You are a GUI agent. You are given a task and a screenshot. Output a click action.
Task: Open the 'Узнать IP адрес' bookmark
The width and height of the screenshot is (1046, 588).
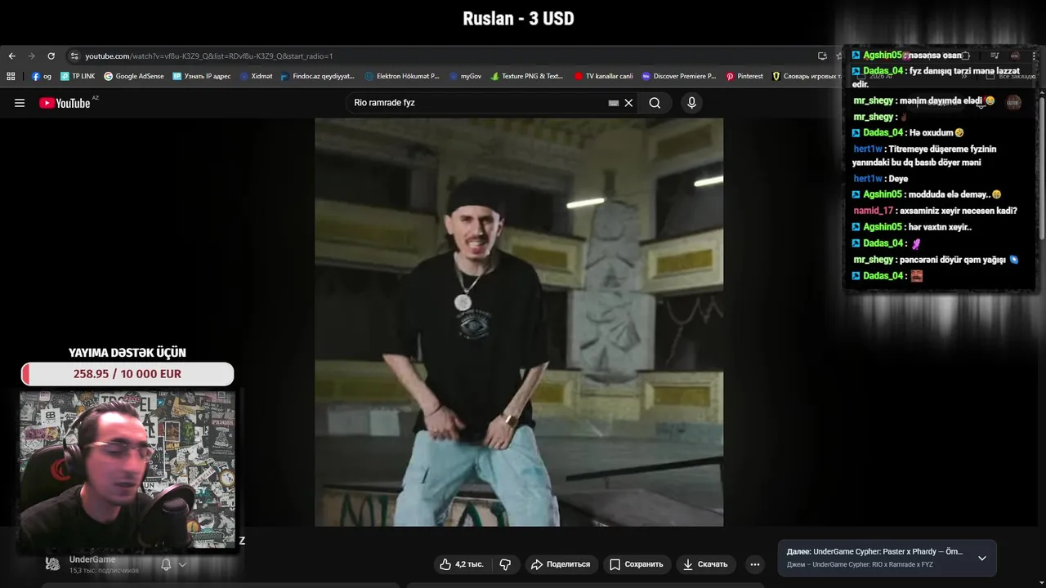coord(202,76)
